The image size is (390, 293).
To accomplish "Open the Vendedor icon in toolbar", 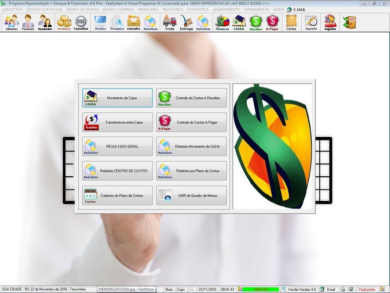I will pyautogui.click(x=45, y=22).
